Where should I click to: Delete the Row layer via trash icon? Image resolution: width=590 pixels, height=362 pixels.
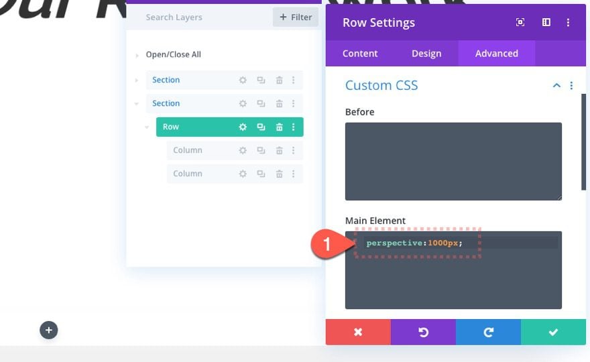pyautogui.click(x=279, y=127)
